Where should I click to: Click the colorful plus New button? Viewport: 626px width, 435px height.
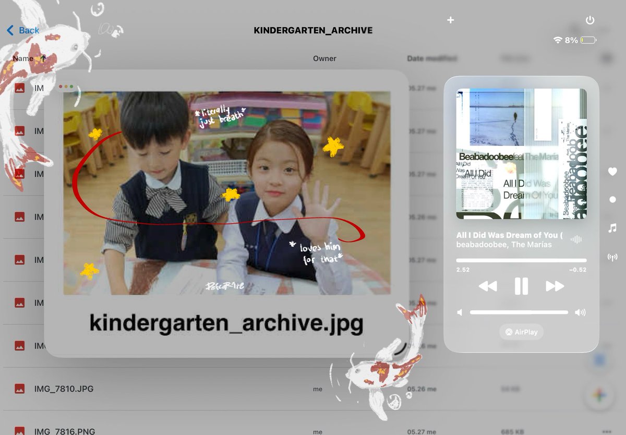pyautogui.click(x=599, y=396)
